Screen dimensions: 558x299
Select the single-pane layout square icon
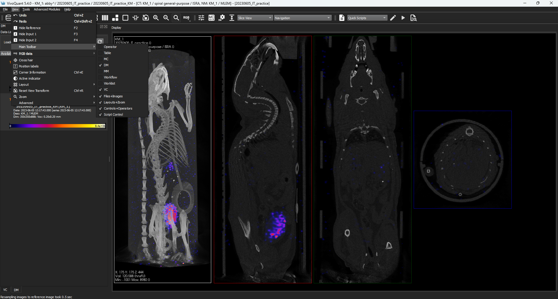point(125,18)
